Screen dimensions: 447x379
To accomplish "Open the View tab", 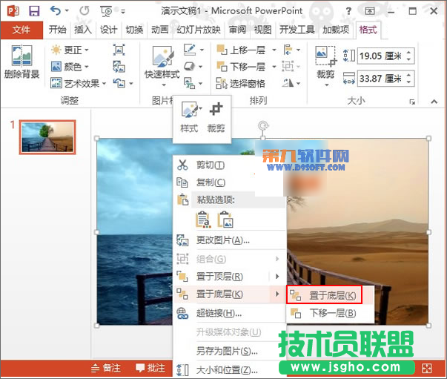I will [x=262, y=30].
